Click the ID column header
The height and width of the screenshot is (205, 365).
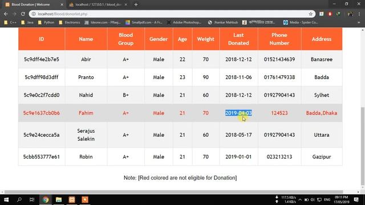pyautogui.click(x=42, y=39)
